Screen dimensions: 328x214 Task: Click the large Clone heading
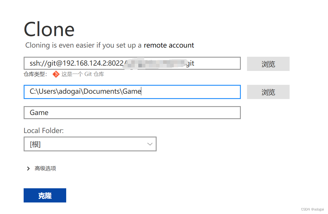(49, 29)
